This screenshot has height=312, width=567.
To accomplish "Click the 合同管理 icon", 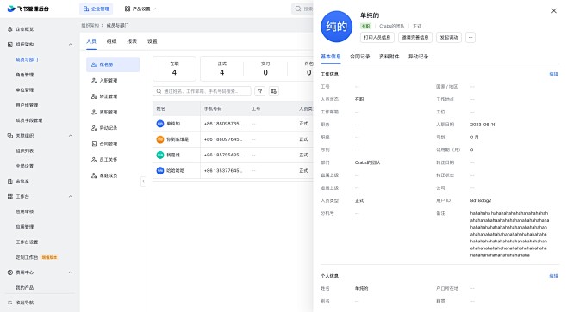I will [x=94, y=144].
